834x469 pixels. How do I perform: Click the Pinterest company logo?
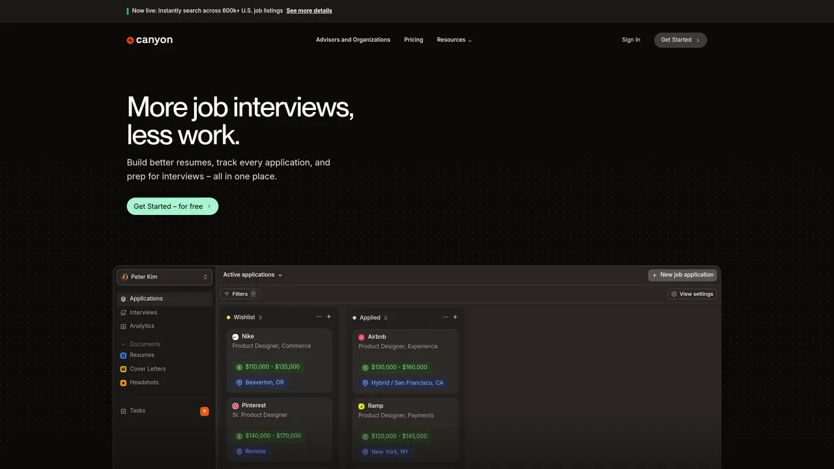click(235, 406)
